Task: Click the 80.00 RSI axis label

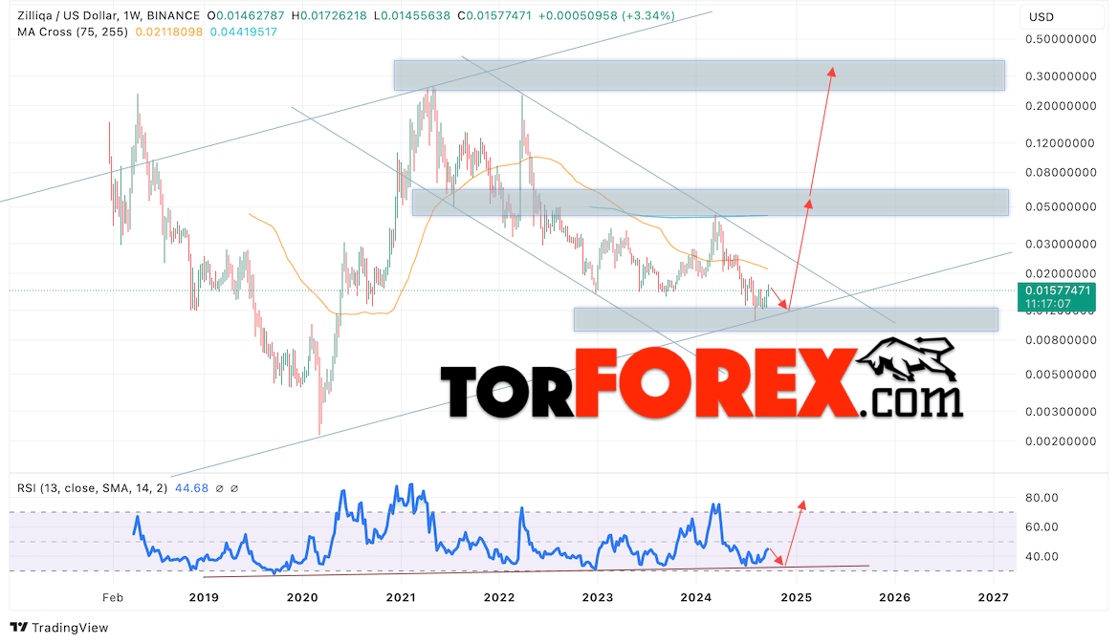Action: click(1041, 498)
